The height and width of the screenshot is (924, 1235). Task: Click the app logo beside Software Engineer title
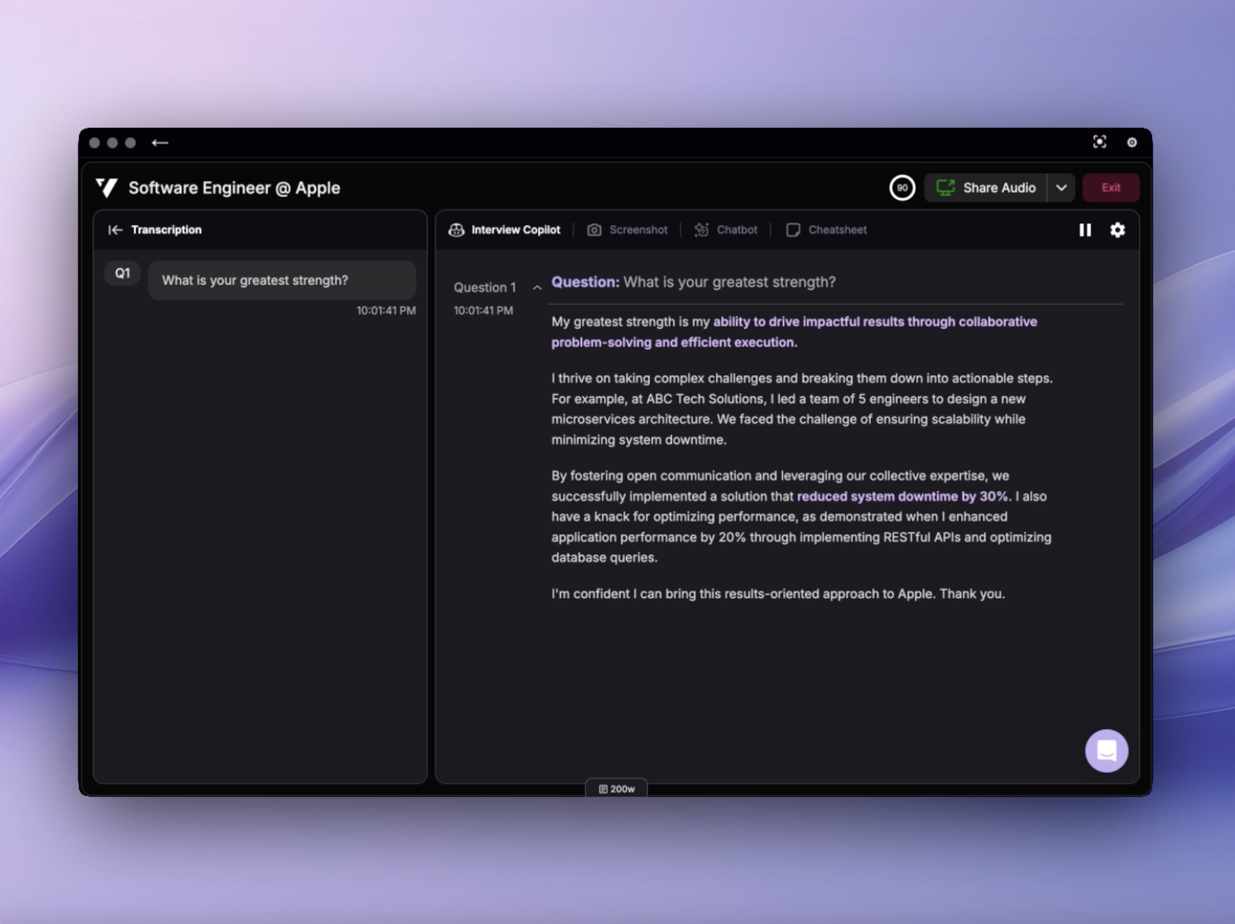click(x=106, y=188)
